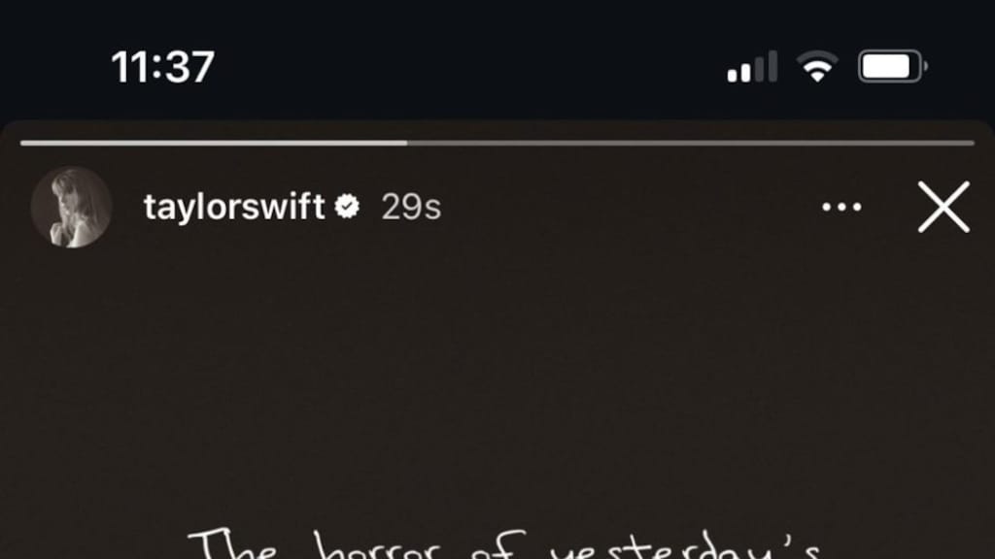The image size is (995, 559).
Task: Tap the handwritten word "horror"
Action: point(377,545)
